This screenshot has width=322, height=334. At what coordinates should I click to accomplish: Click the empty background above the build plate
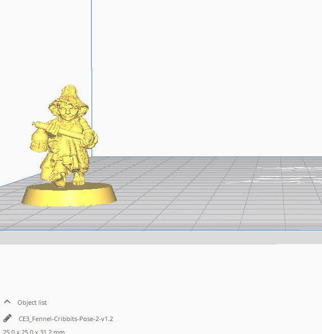(202, 75)
